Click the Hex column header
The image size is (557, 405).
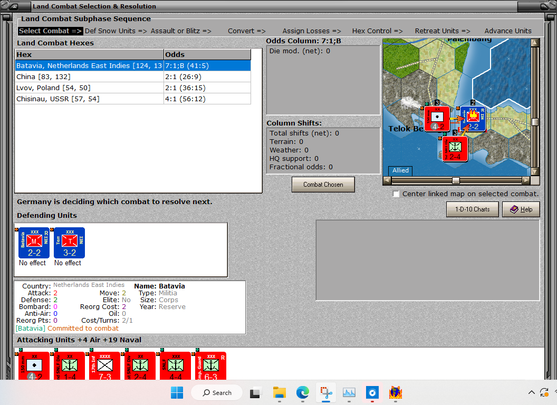click(x=89, y=54)
